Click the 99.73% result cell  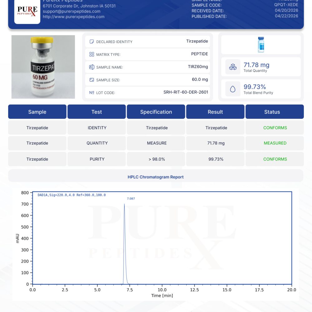215,159
